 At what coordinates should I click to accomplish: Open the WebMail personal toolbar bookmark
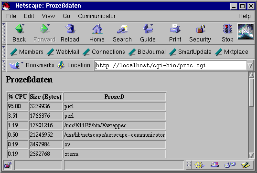pos(63,52)
